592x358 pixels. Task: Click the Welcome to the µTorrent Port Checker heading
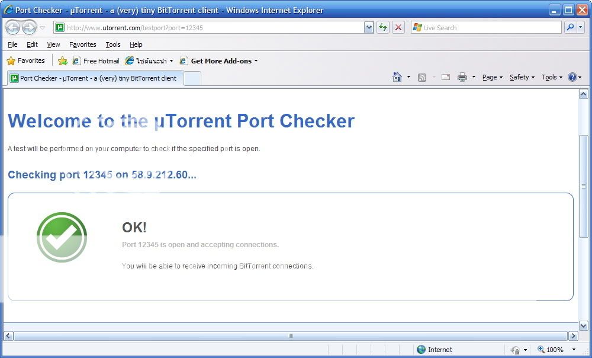tap(181, 121)
